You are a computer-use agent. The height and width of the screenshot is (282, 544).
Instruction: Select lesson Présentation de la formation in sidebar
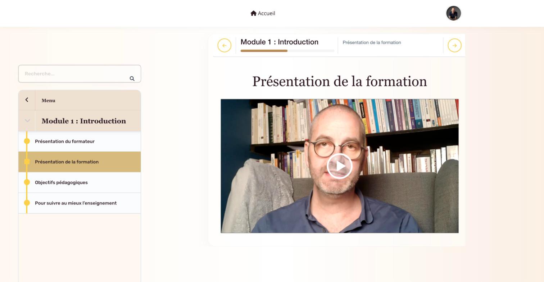click(x=80, y=162)
